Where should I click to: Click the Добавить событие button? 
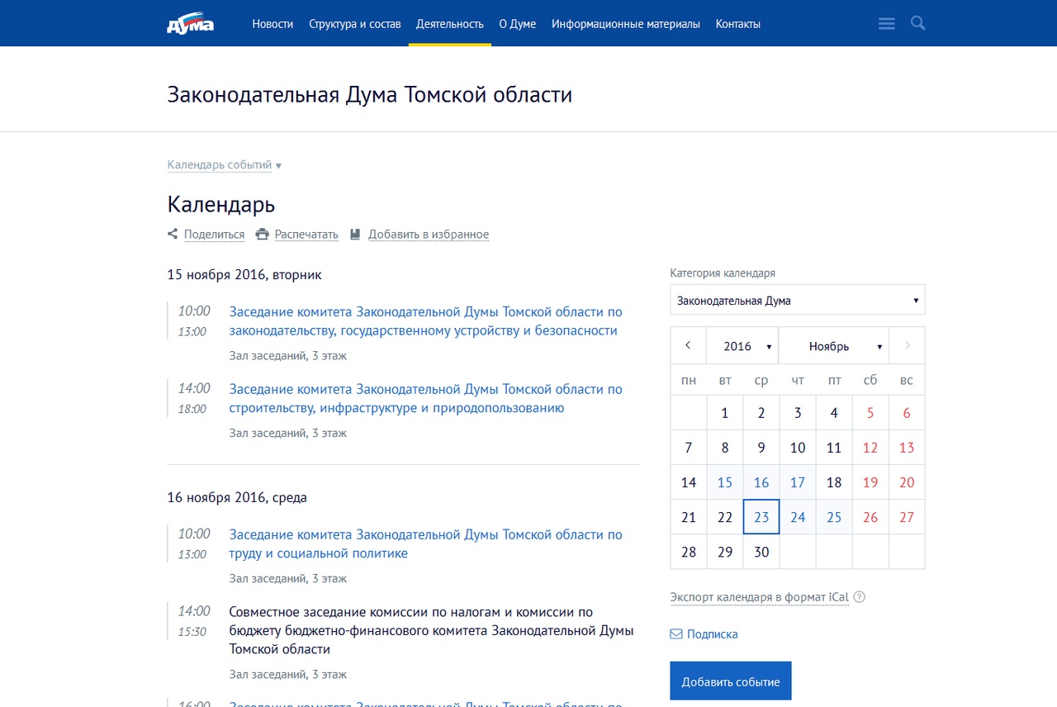pyautogui.click(x=731, y=681)
